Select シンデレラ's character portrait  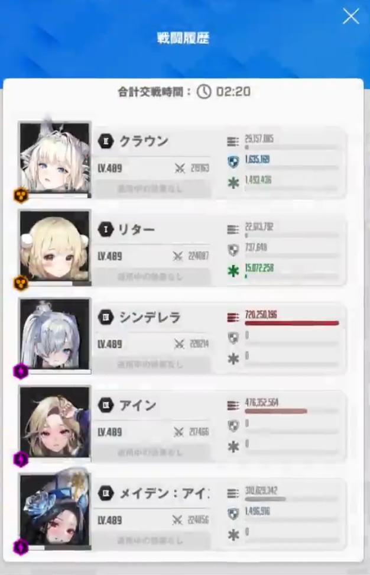(x=55, y=335)
